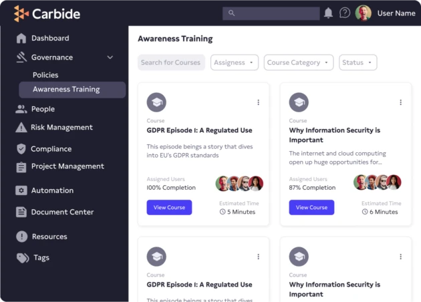The height and width of the screenshot is (302, 421).
Task: Click the Risk Management warning icon
Action: (x=21, y=128)
